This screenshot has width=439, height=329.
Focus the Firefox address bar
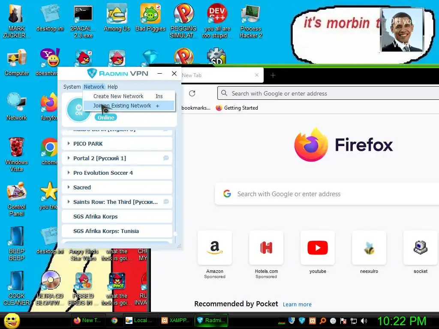tap(328, 93)
